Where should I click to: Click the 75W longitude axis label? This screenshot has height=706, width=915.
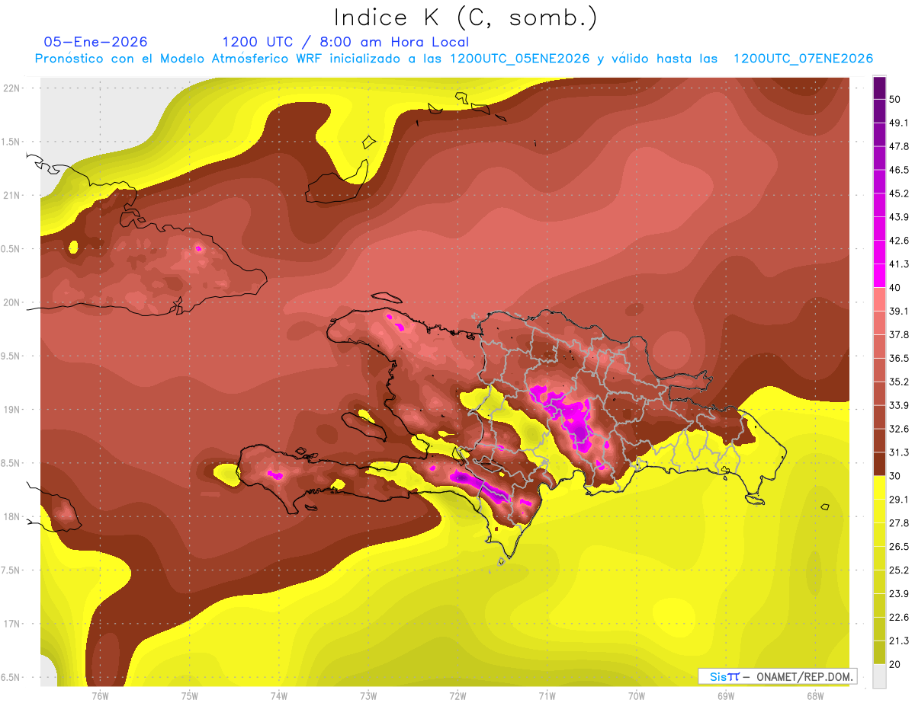190,695
